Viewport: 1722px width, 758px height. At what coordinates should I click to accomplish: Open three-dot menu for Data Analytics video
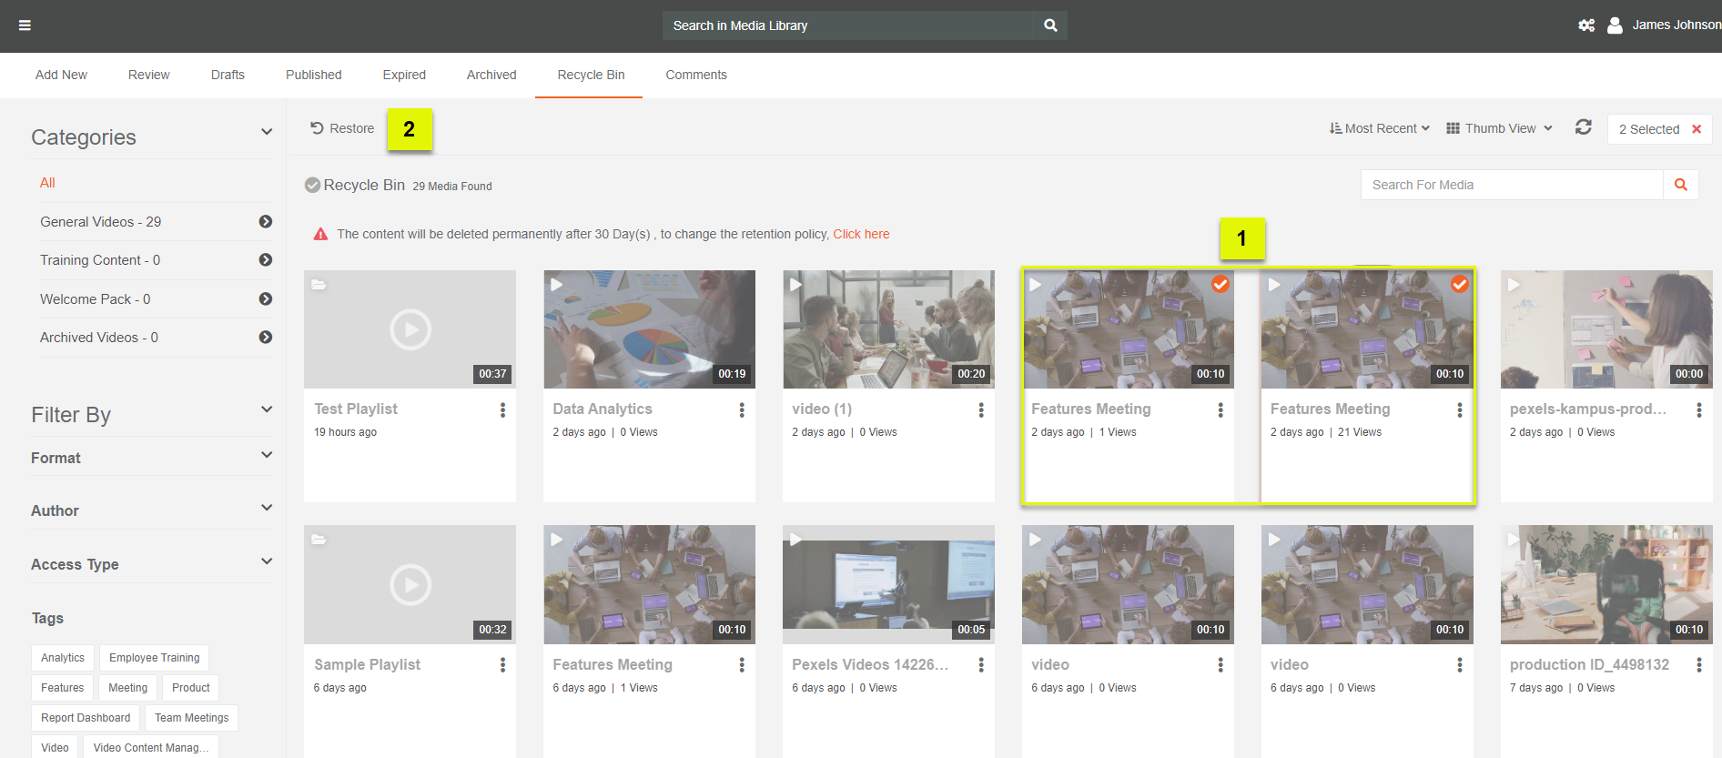click(x=742, y=410)
